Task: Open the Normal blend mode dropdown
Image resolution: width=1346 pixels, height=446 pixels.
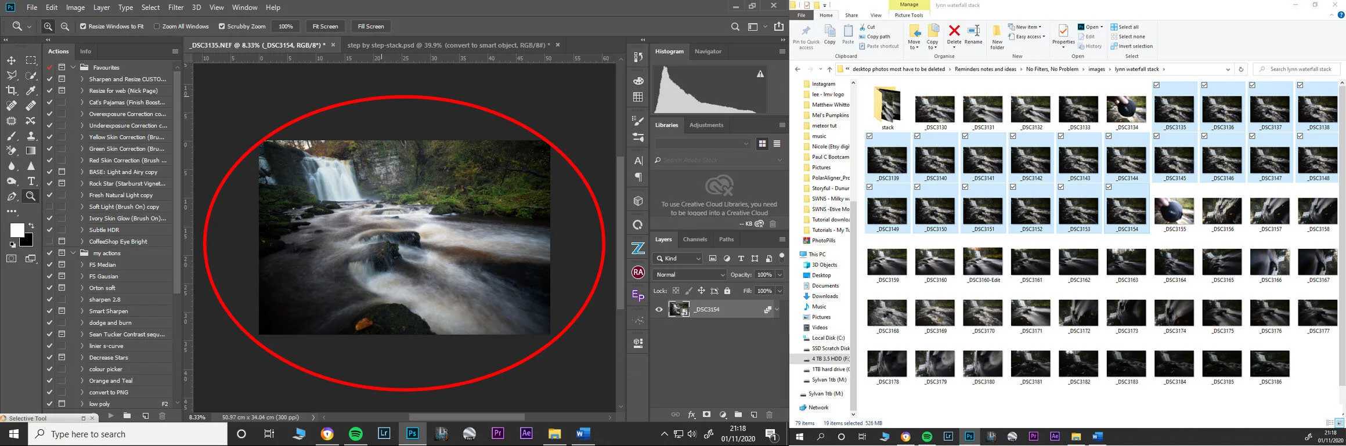Action: 690,274
